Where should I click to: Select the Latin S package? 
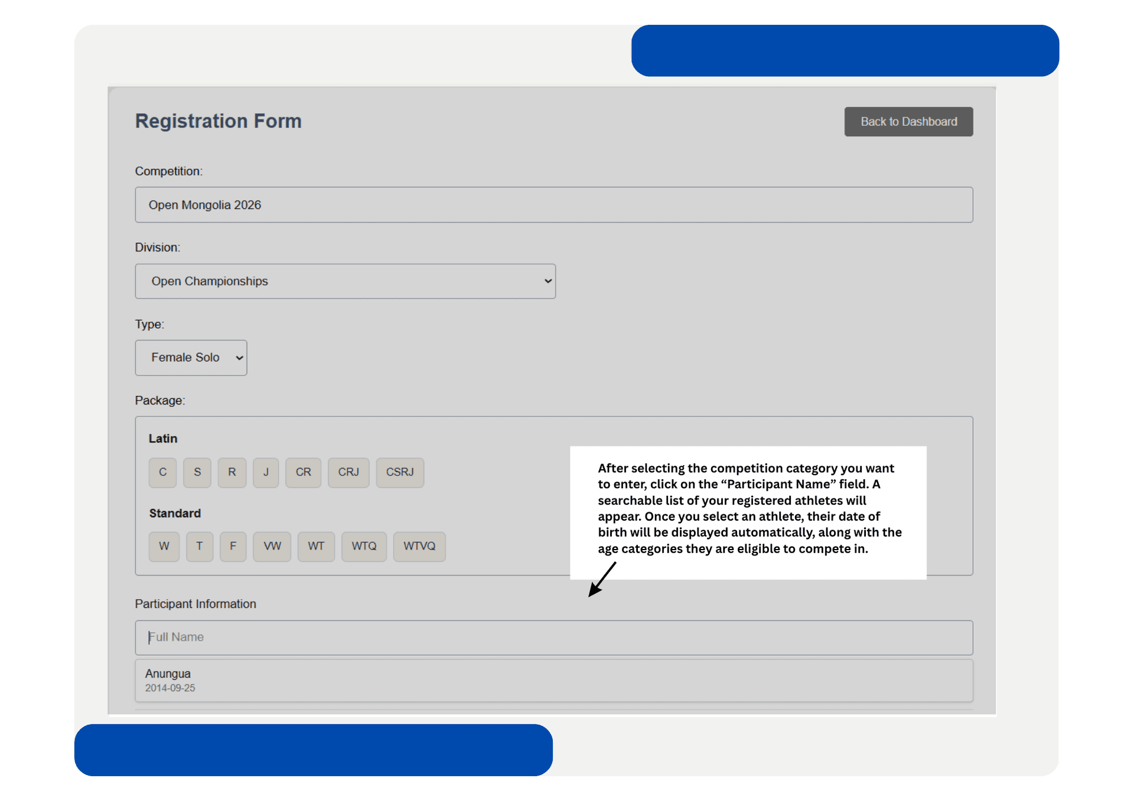(x=197, y=472)
